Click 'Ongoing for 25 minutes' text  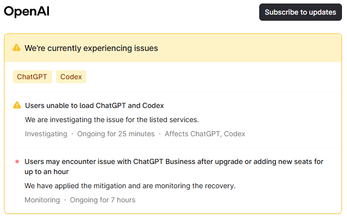(115, 134)
